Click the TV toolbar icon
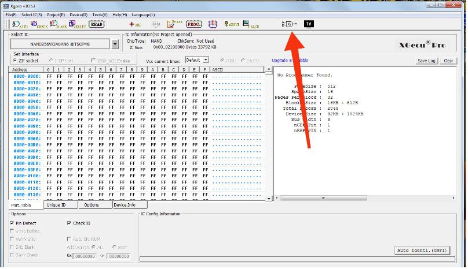This screenshot has width=468, height=269. (x=309, y=24)
